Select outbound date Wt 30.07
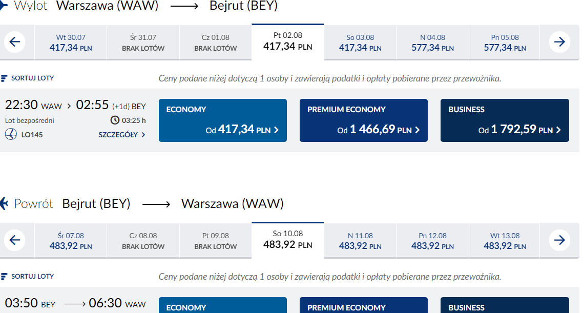The width and height of the screenshot is (584, 313). 71,43
